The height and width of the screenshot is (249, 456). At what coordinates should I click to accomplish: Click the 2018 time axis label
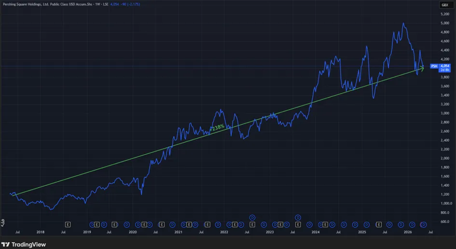point(41,232)
